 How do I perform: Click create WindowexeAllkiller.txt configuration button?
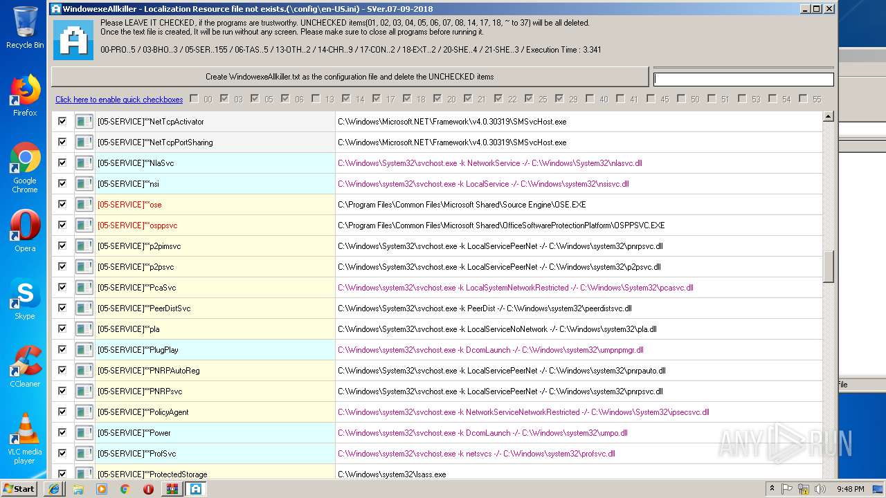[x=350, y=77]
